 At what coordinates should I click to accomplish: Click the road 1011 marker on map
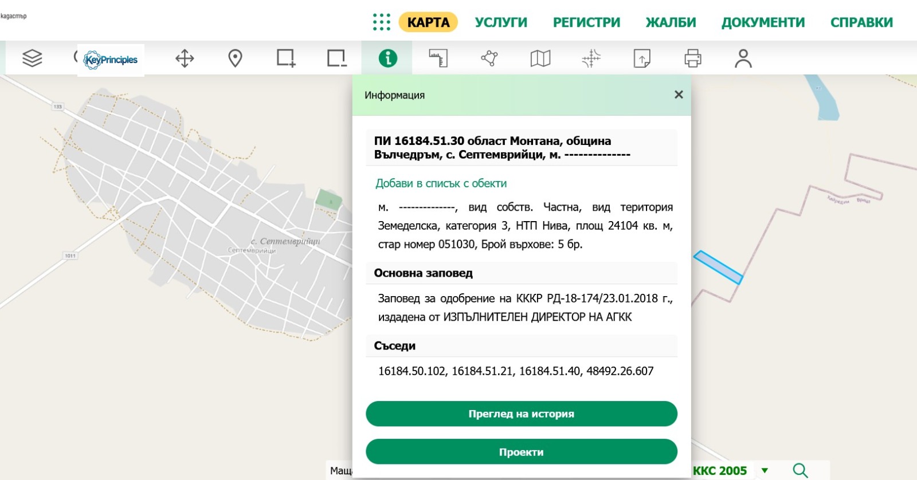coord(70,256)
